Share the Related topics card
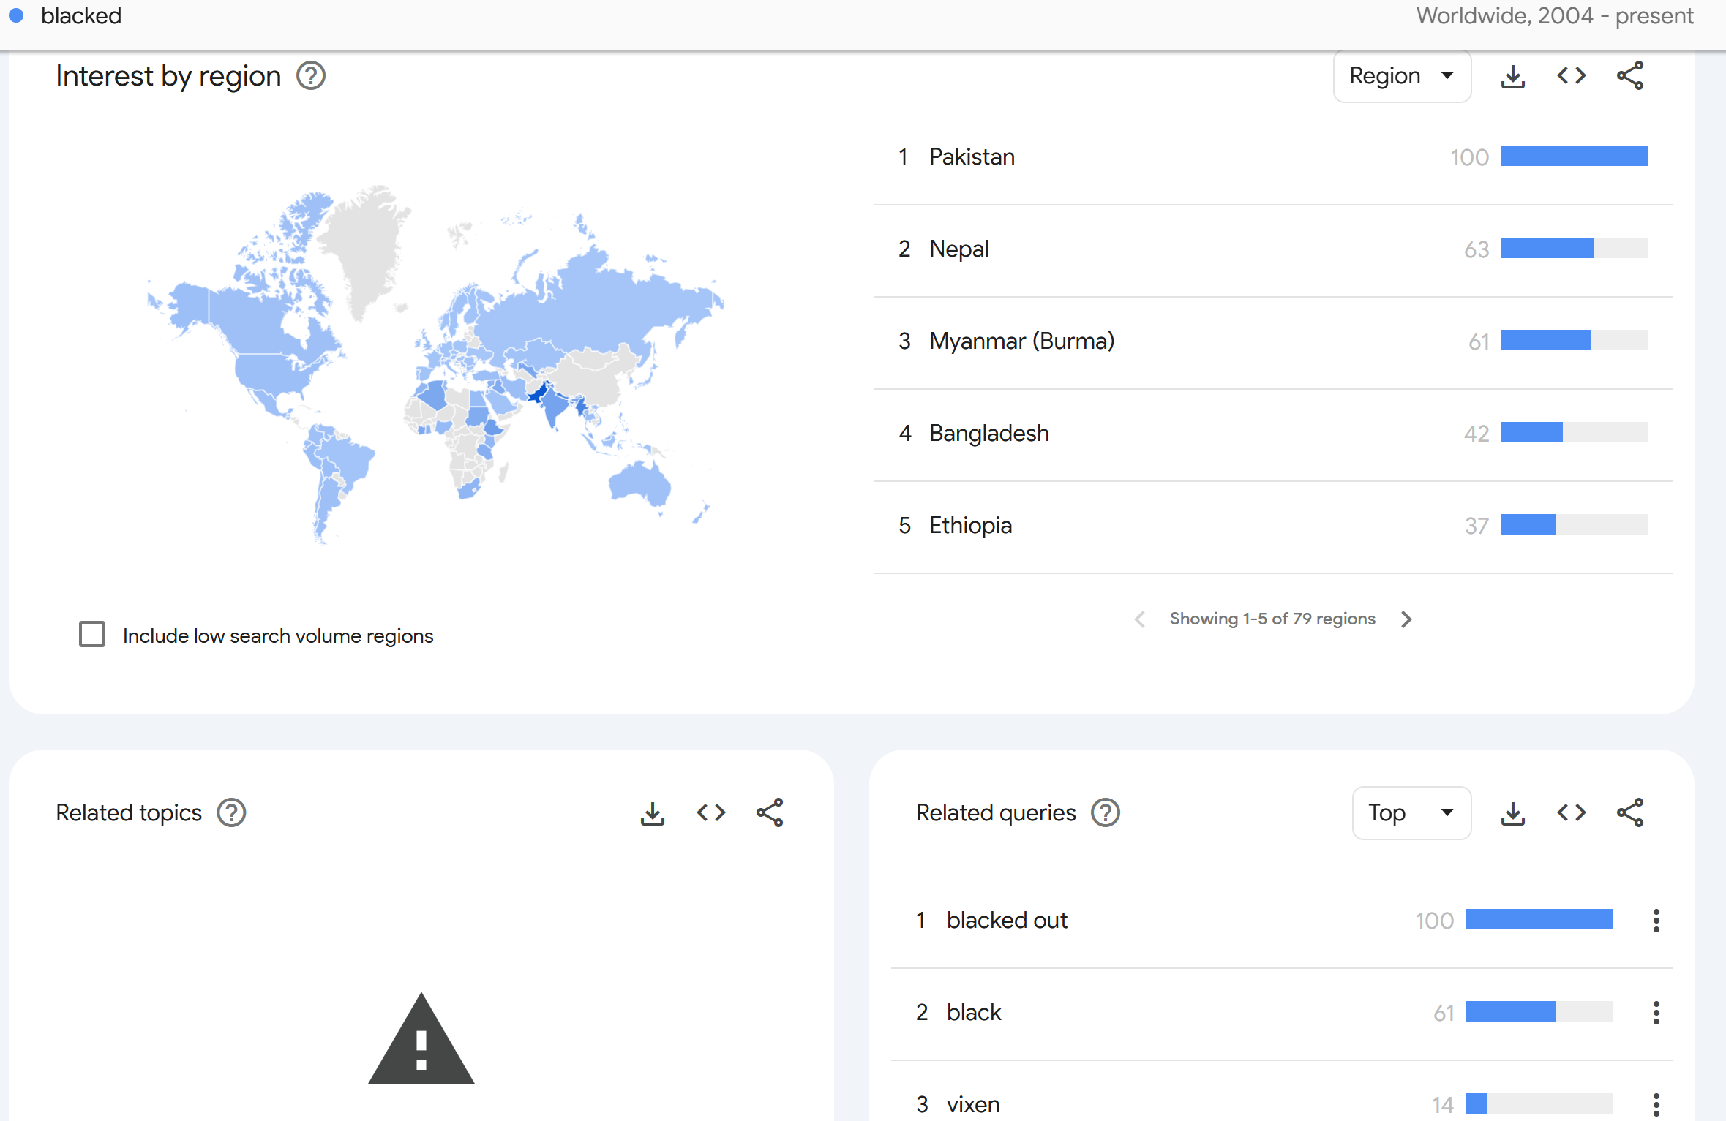This screenshot has width=1726, height=1121. [769, 813]
